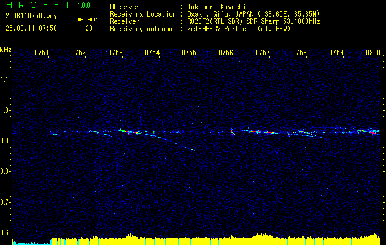
Task: Click the R820T2 receiver description line
Action: coord(253,21)
